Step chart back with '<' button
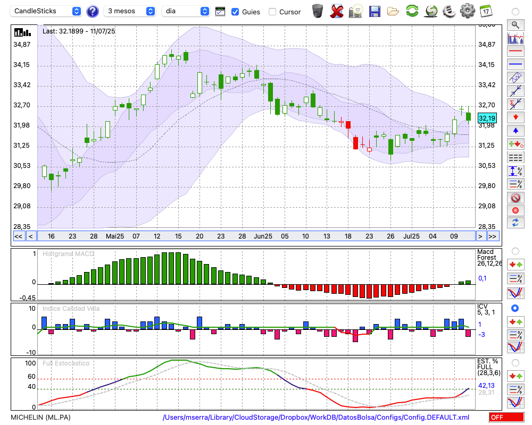The height and width of the screenshot is (425, 532). click(31, 236)
